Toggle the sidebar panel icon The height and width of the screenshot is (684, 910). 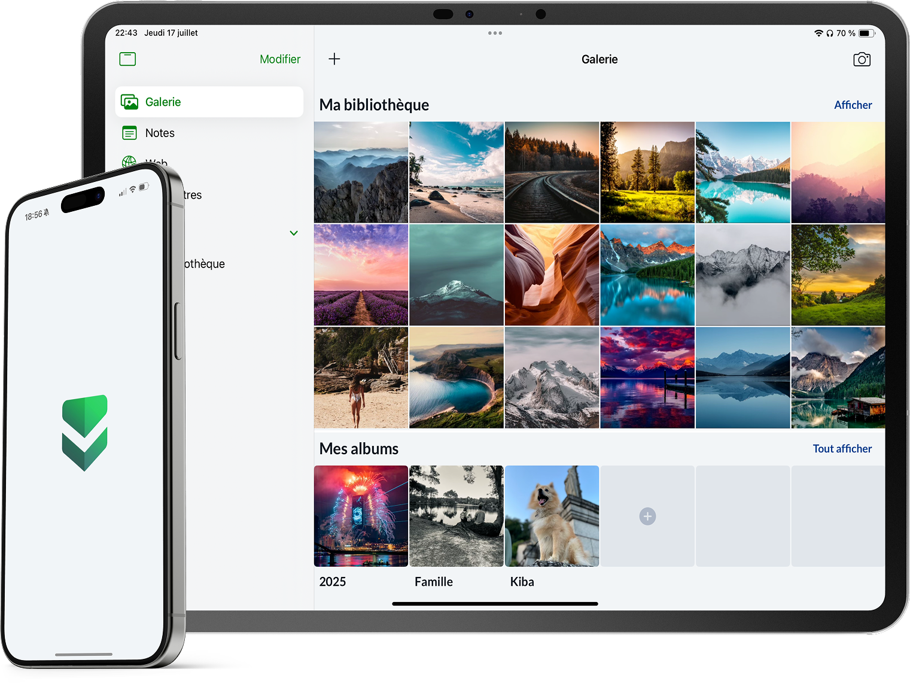127,59
